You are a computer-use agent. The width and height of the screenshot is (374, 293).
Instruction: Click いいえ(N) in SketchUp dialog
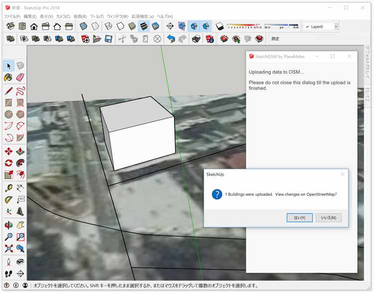(x=329, y=218)
